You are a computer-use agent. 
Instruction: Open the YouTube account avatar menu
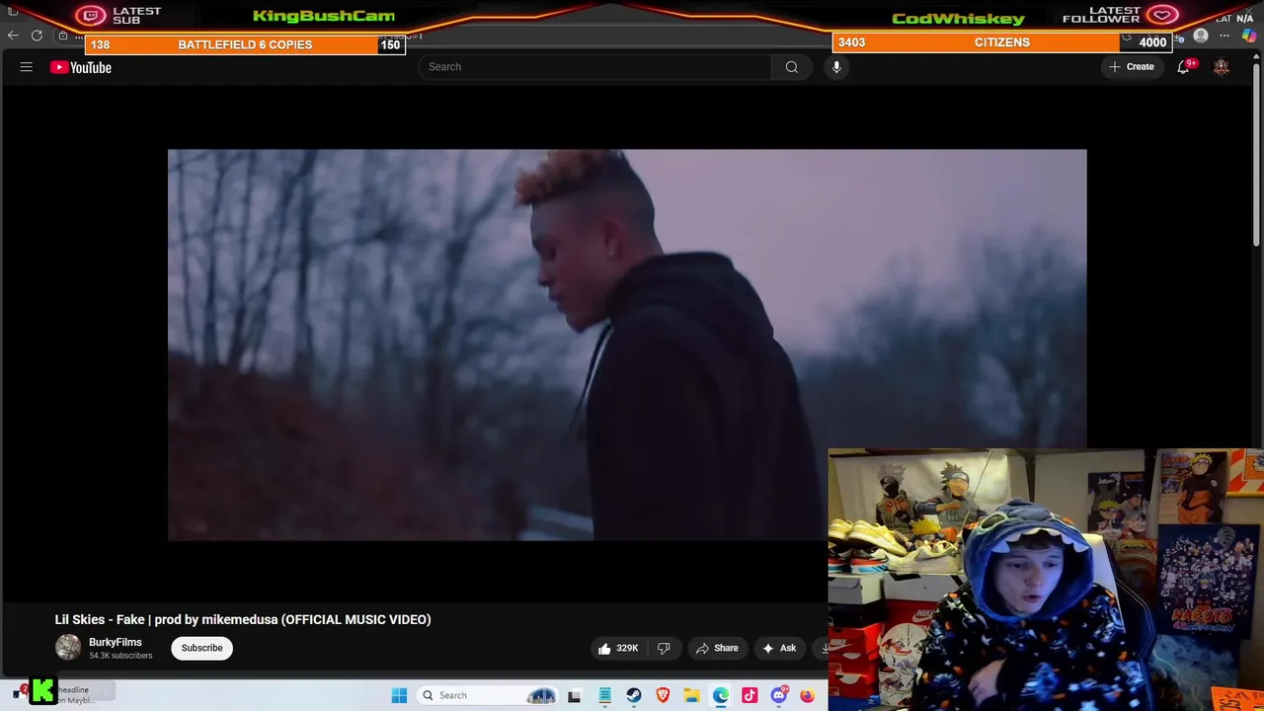coord(1222,67)
